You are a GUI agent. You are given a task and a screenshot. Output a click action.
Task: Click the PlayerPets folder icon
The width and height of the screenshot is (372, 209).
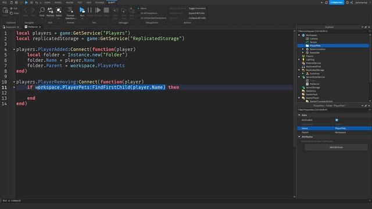[307, 45]
